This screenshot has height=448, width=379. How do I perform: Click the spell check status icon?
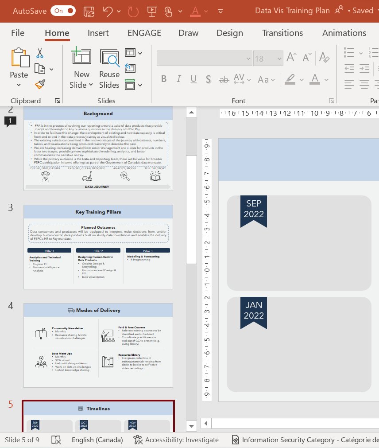(x=56, y=440)
